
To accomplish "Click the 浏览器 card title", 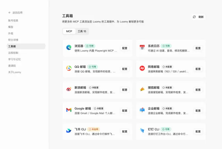I will pos(79,46).
